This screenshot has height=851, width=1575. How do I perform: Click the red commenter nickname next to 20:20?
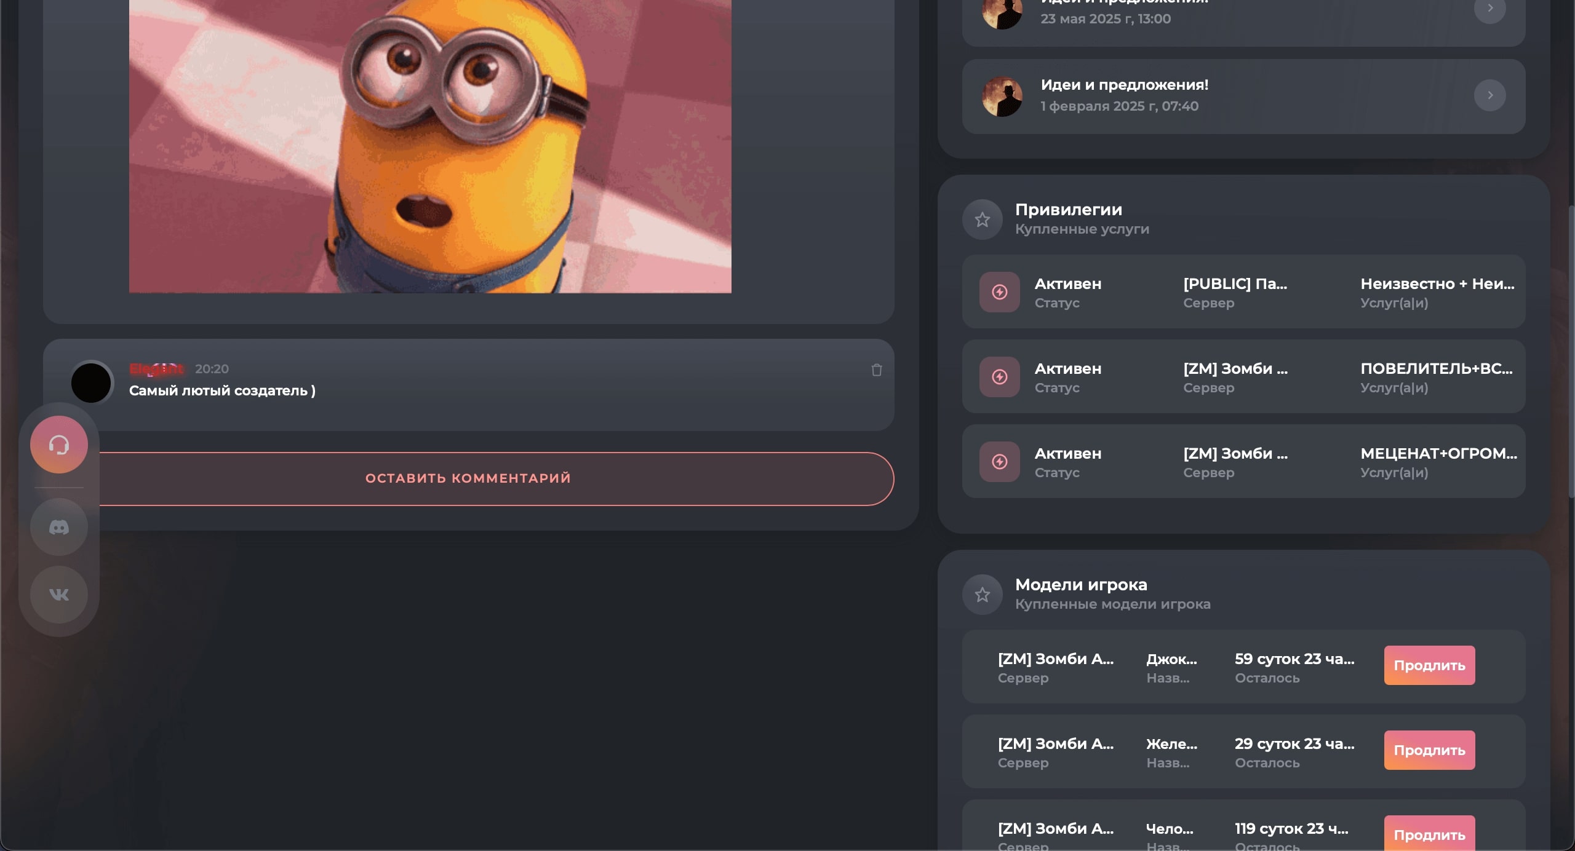click(x=157, y=369)
